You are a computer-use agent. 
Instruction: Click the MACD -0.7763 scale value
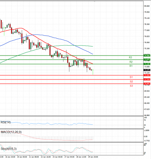pos(147,141)
